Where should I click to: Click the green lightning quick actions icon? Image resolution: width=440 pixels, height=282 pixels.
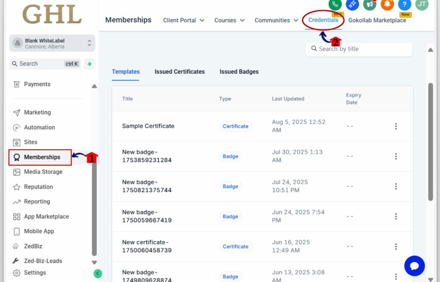tap(89, 64)
